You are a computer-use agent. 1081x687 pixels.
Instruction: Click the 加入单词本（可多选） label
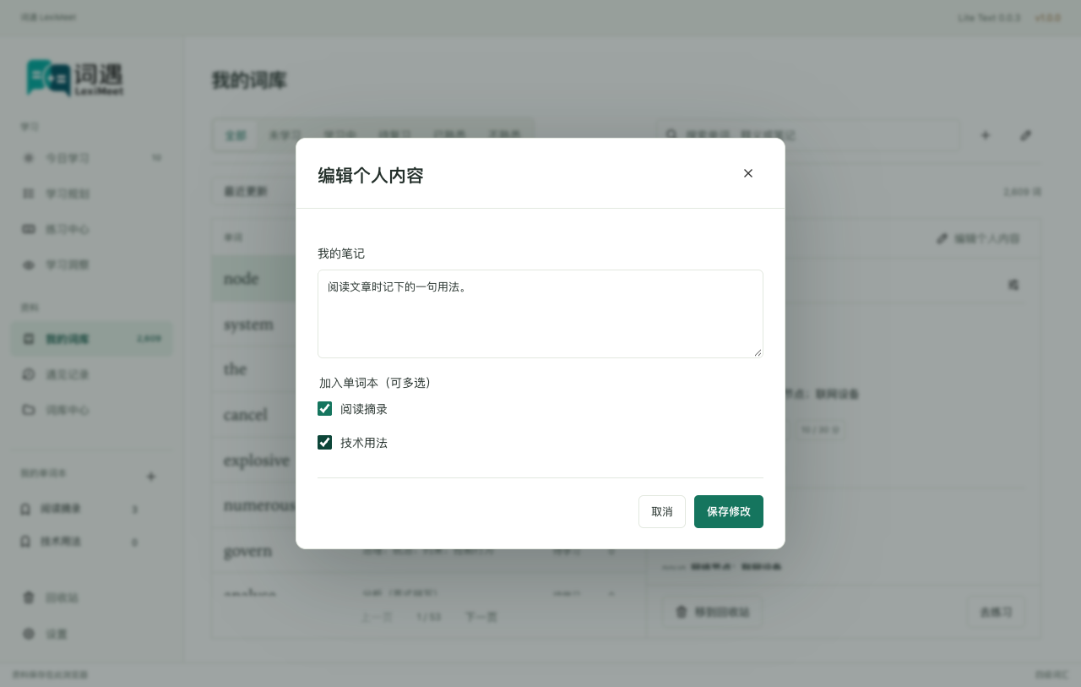[377, 383]
